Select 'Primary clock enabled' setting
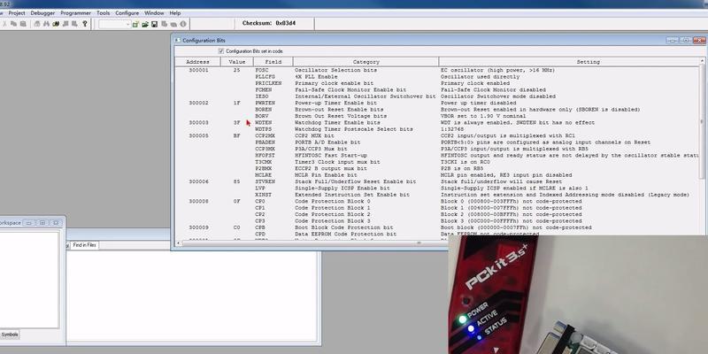 [x=475, y=83]
